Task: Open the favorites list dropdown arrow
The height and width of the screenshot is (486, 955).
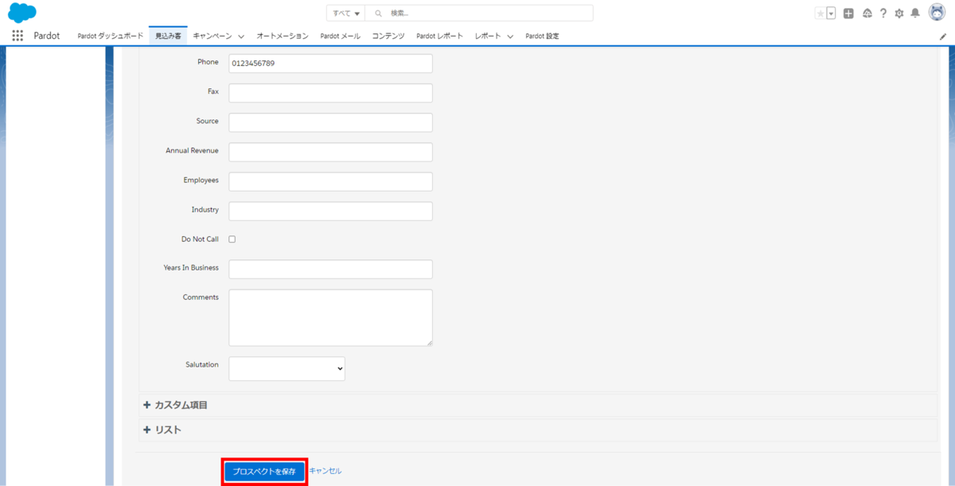Action: pyautogui.click(x=831, y=14)
